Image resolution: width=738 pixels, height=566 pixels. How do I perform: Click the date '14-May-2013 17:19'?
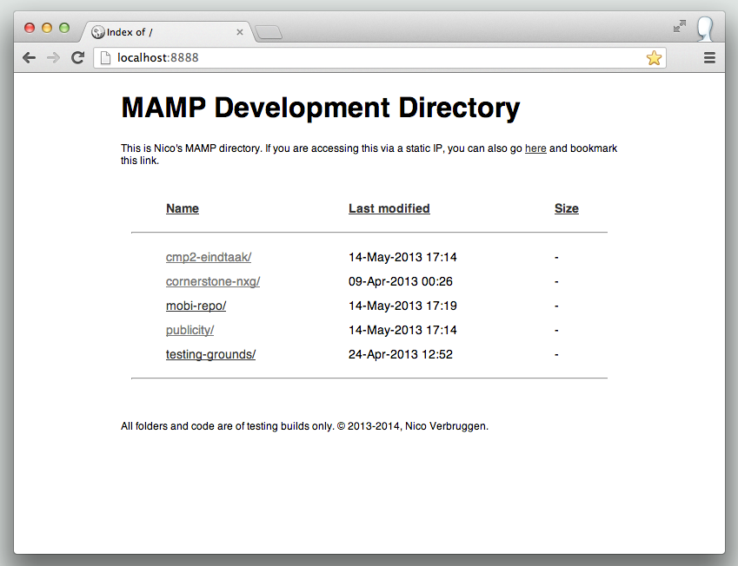point(402,306)
